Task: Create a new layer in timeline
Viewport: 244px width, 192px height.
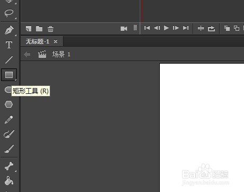Action: (29, 29)
